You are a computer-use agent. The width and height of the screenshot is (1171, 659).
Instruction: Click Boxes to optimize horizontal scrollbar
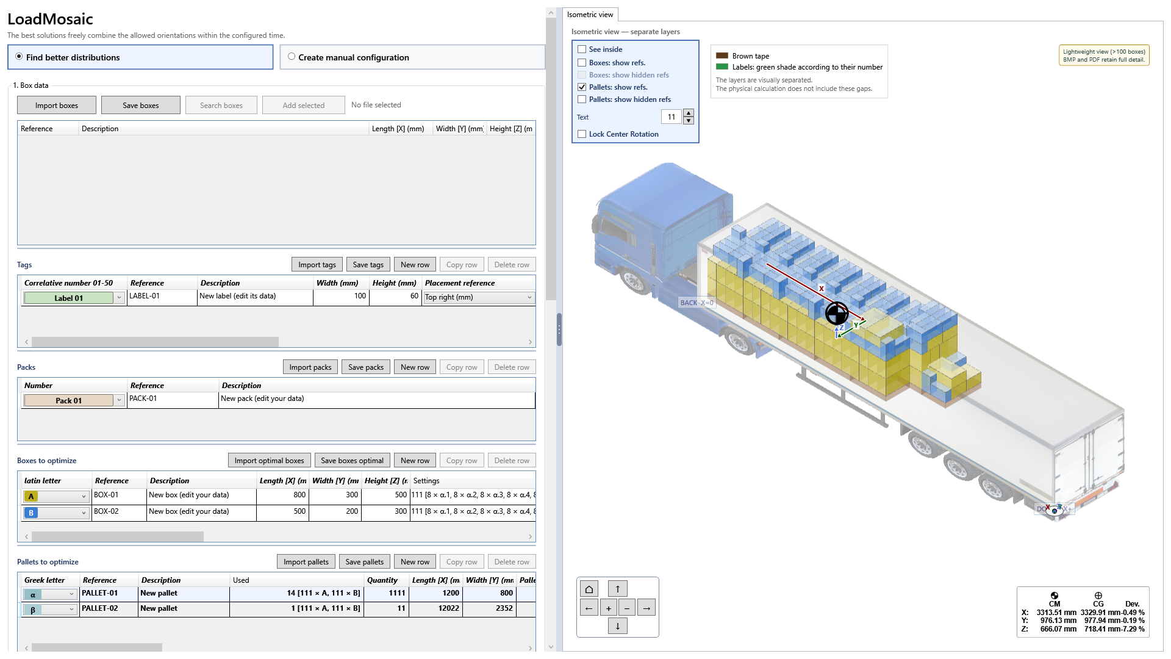[x=118, y=536]
